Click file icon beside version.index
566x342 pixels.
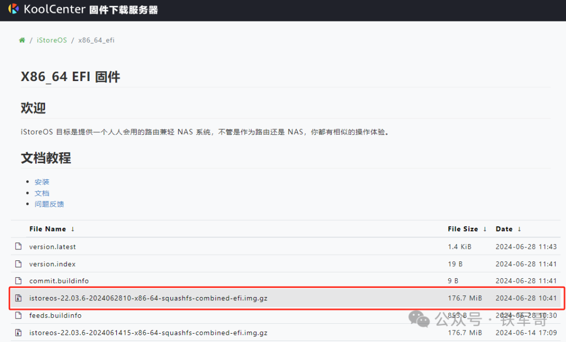(x=18, y=264)
